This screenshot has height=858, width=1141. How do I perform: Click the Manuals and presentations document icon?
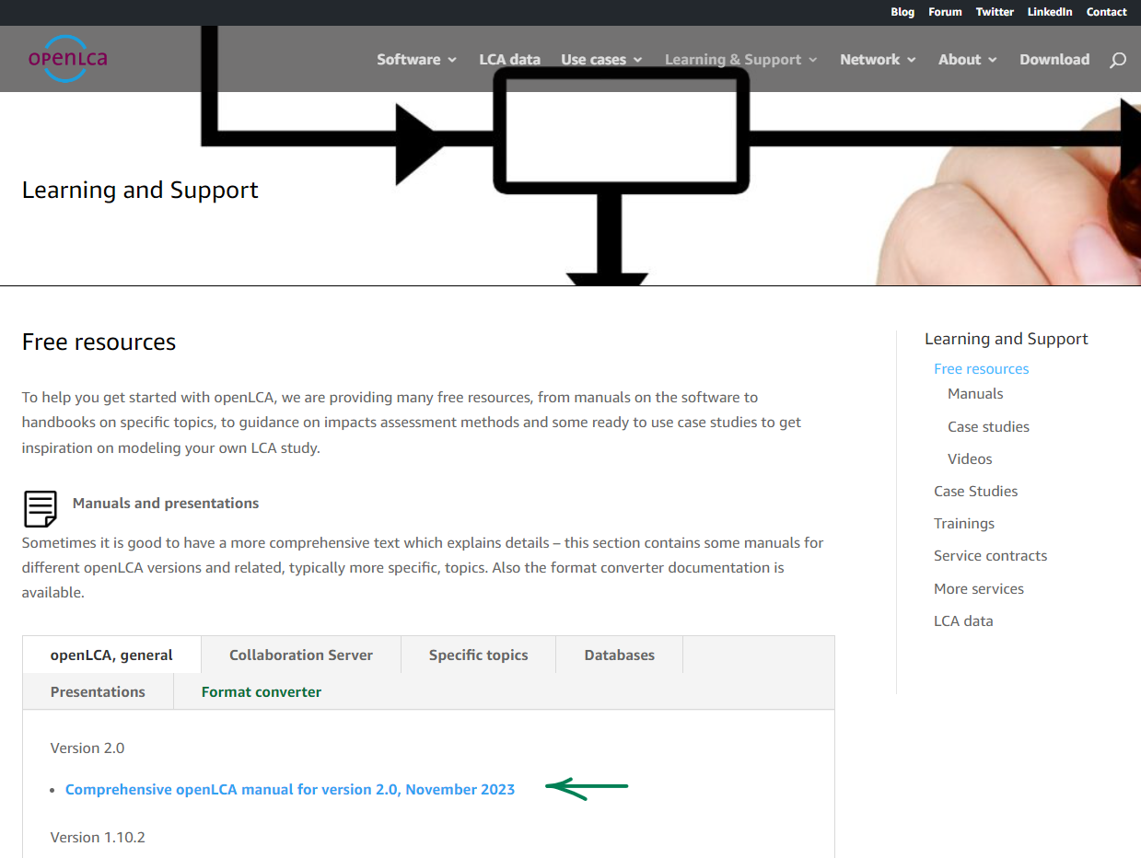41,507
